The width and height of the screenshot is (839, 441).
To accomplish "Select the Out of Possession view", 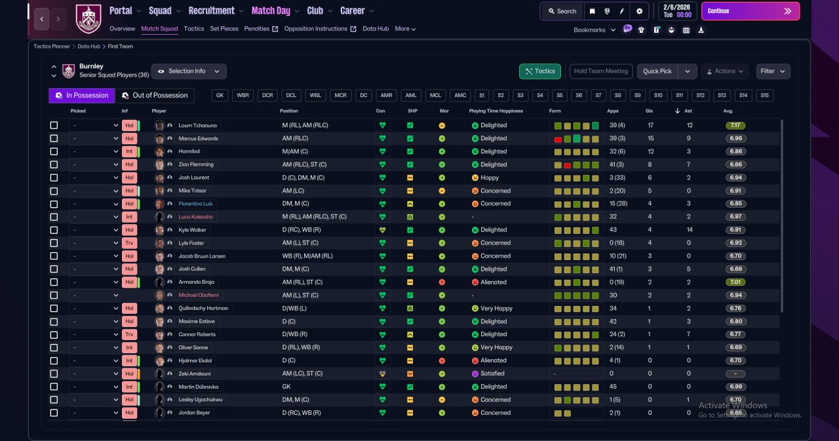I will [x=155, y=96].
